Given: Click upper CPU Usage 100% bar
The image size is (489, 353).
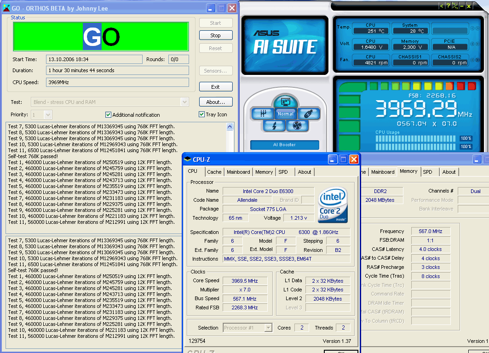Looking at the screenshot, I should click(416, 139).
